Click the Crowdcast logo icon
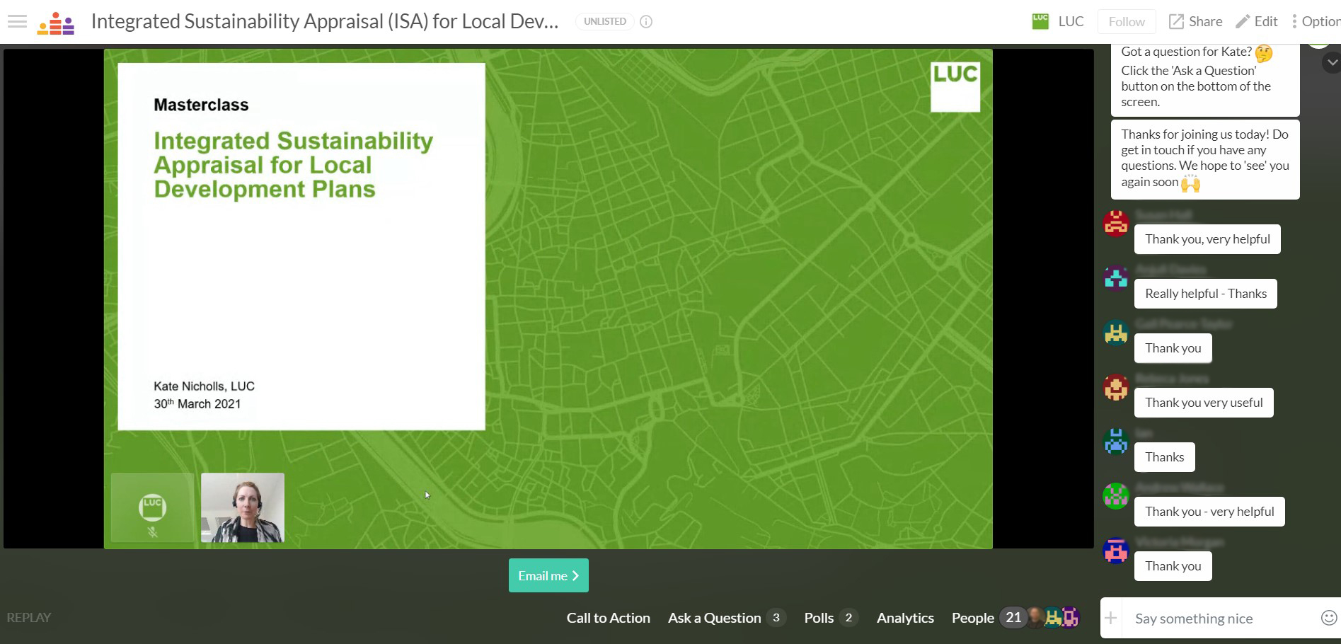 click(x=56, y=23)
